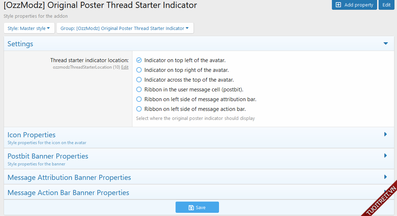Click the Postbit Banner Properties heading
Screen dimensions: 397x216
48,156
